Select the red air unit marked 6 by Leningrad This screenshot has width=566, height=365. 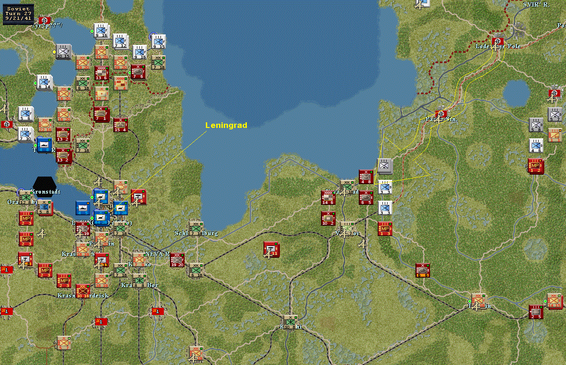click(x=139, y=197)
